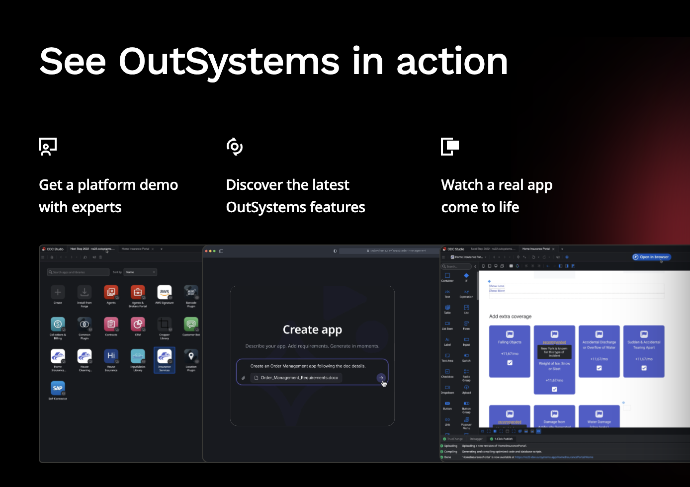Image resolution: width=690 pixels, height=487 pixels.
Task: Toggle Sudden & Accidental Tearing Apart checkbox
Action: pos(644,368)
